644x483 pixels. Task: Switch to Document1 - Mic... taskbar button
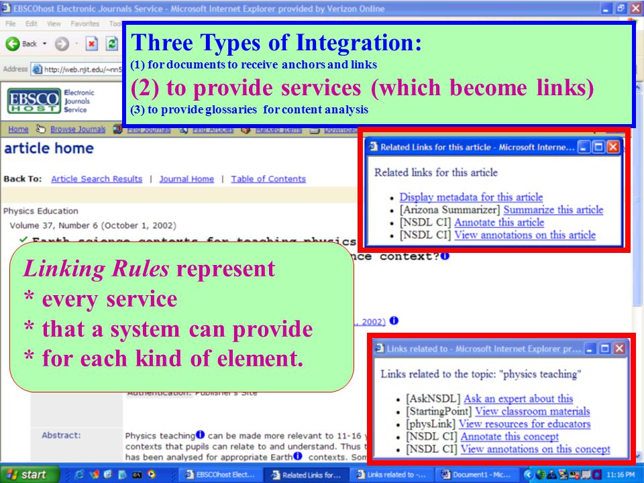(x=477, y=475)
